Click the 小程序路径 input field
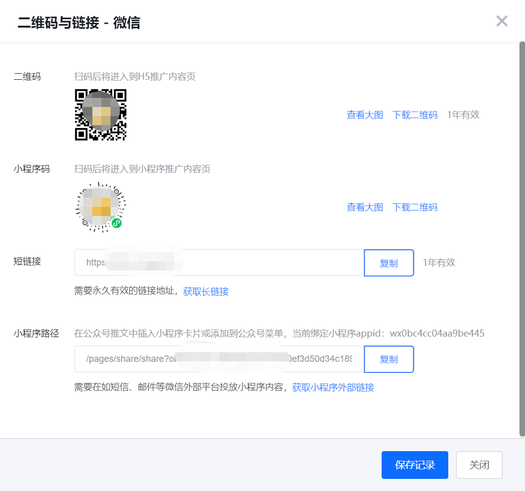The height and width of the screenshot is (491, 525). 219,359
